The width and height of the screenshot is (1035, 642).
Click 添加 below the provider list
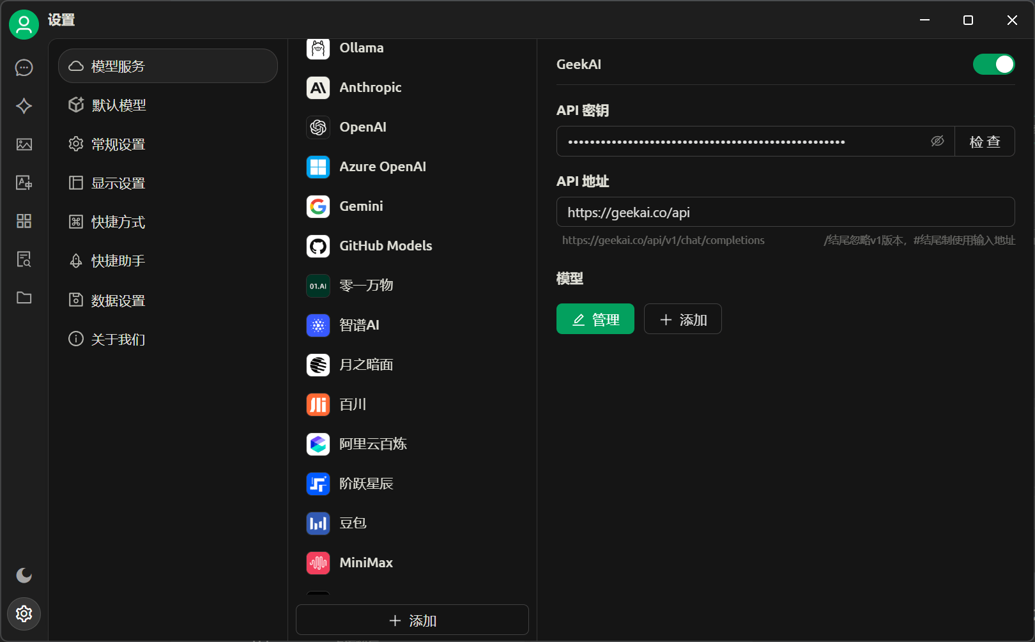412,620
